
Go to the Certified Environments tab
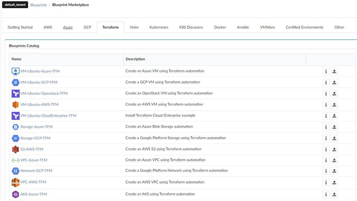click(x=304, y=27)
